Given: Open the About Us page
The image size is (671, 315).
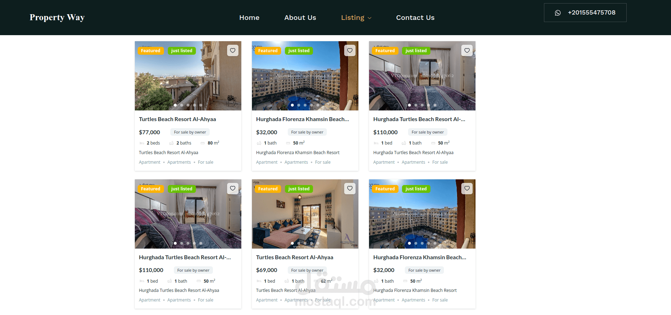Looking at the screenshot, I should (x=300, y=17).
